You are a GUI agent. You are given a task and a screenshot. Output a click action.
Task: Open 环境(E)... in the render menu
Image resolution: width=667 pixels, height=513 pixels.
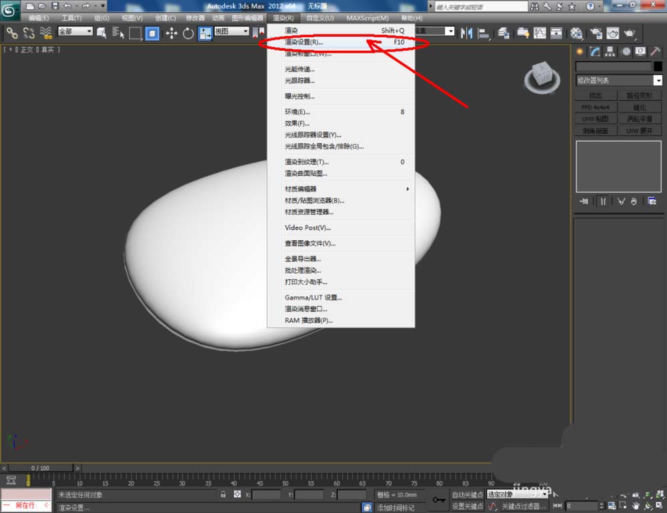[x=297, y=112]
